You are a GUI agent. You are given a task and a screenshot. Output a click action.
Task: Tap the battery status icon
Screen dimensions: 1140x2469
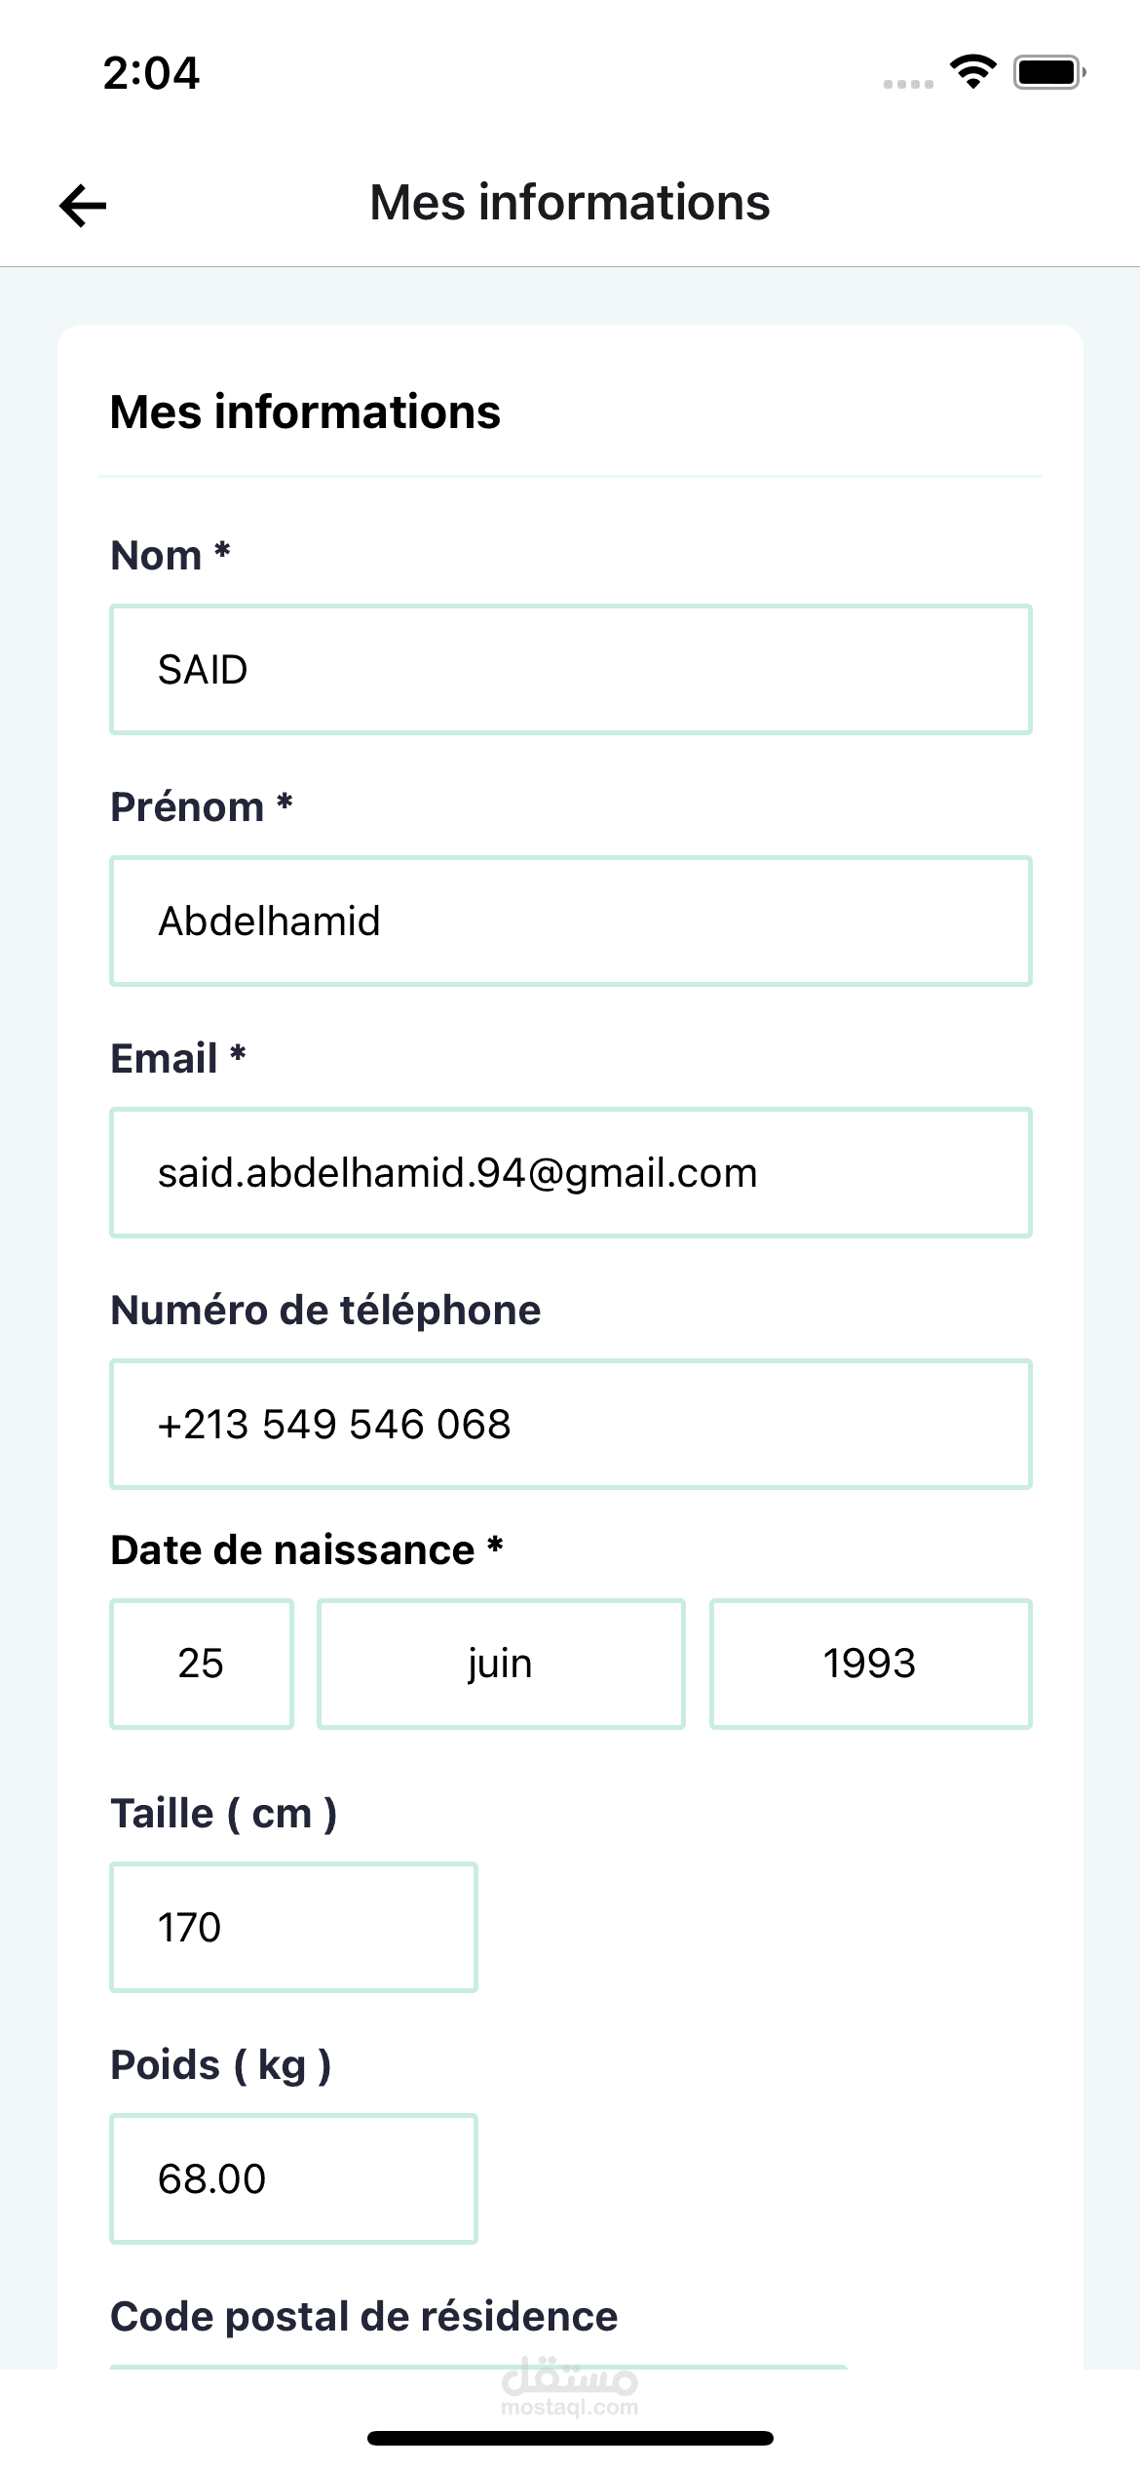[x=1049, y=72]
